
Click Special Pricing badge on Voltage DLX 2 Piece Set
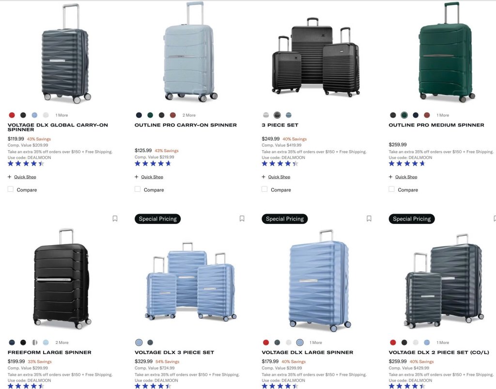coord(412,219)
